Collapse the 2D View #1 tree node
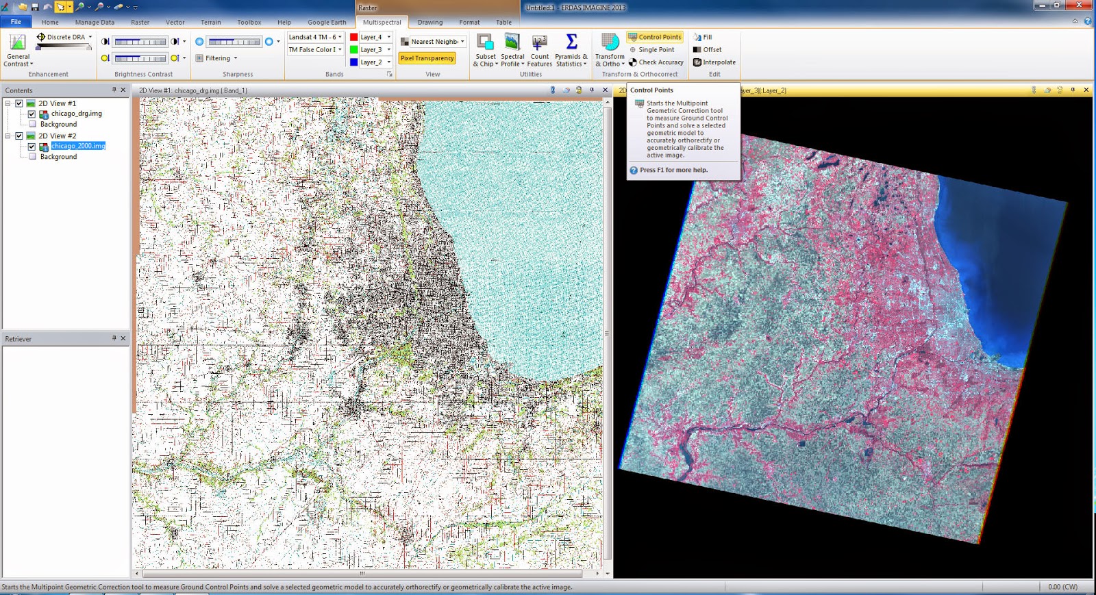This screenshot has width=1096, height=595. pos(8,103)
